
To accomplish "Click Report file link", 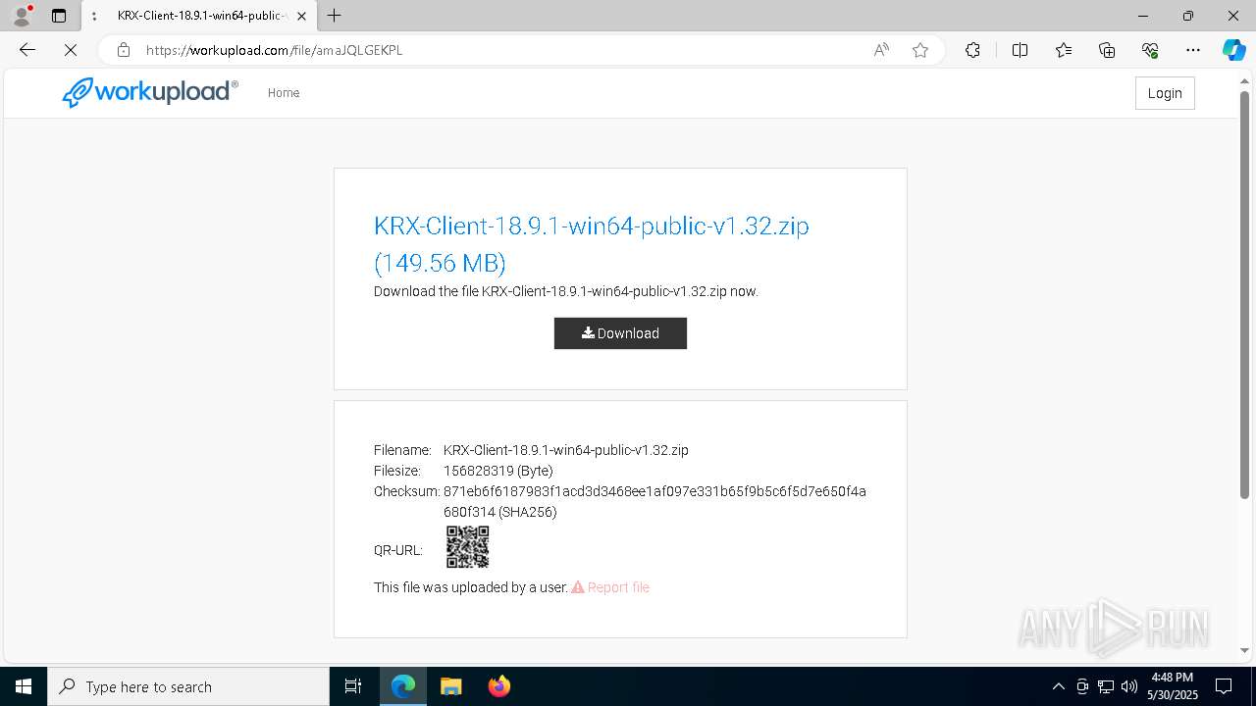I will (610, 587).
